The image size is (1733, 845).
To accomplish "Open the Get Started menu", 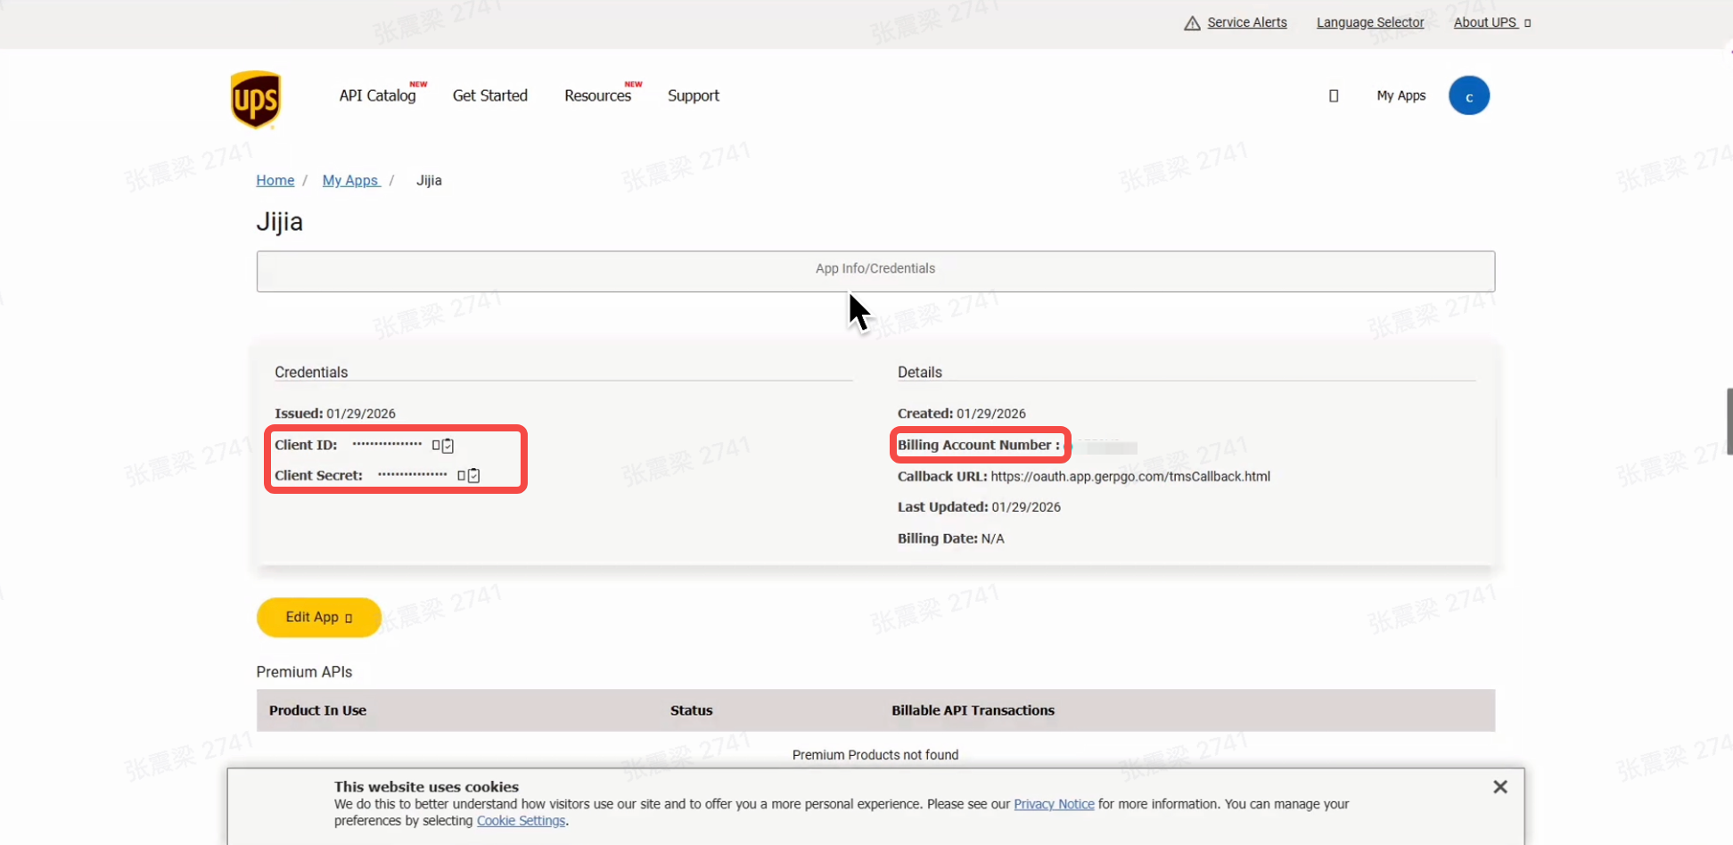I will pos(490,95).
